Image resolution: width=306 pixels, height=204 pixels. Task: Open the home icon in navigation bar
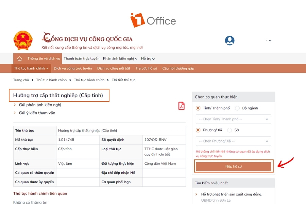[19, 58]
